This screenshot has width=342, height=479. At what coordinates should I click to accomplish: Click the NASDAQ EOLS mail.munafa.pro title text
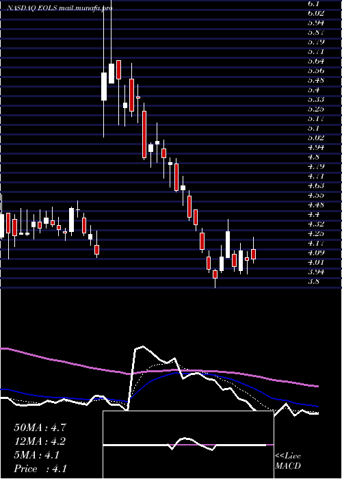coord(60,8)
